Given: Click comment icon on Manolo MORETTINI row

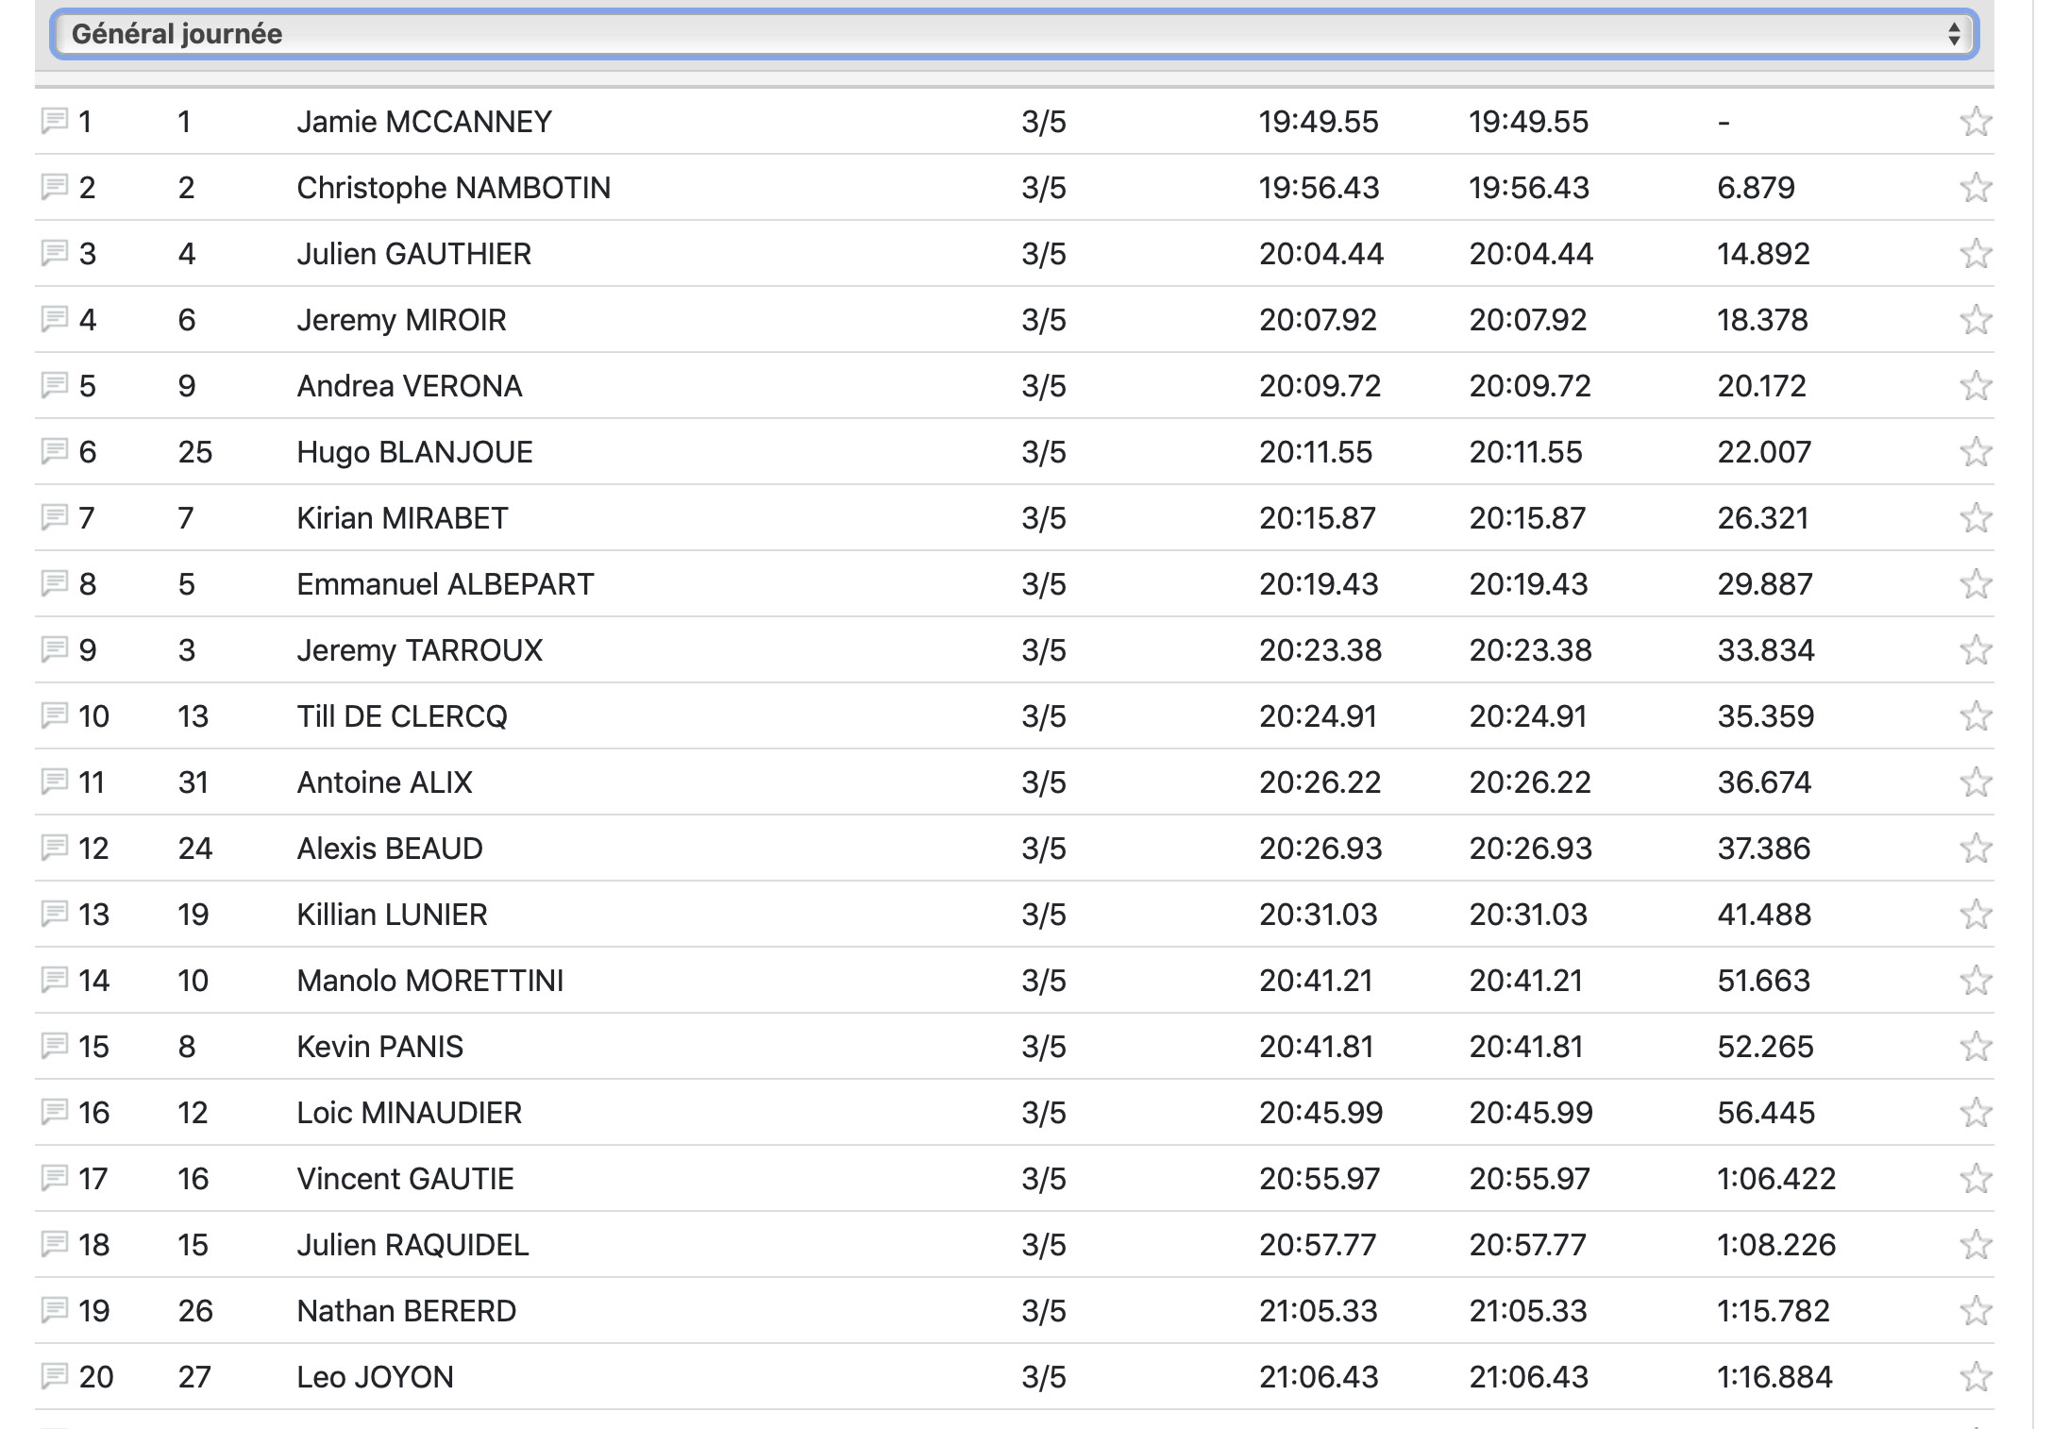Looking at the screenshot, I should 55,980.
